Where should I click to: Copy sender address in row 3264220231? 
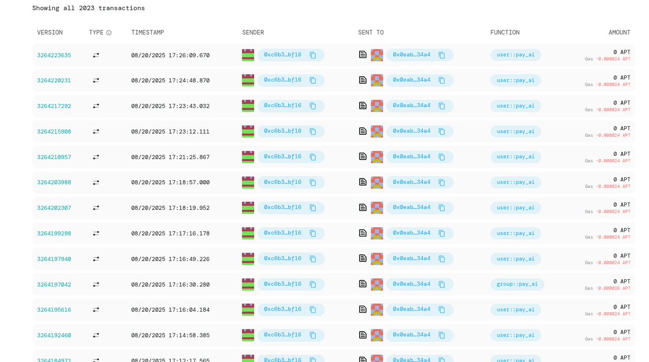click(x=313, y=81)
